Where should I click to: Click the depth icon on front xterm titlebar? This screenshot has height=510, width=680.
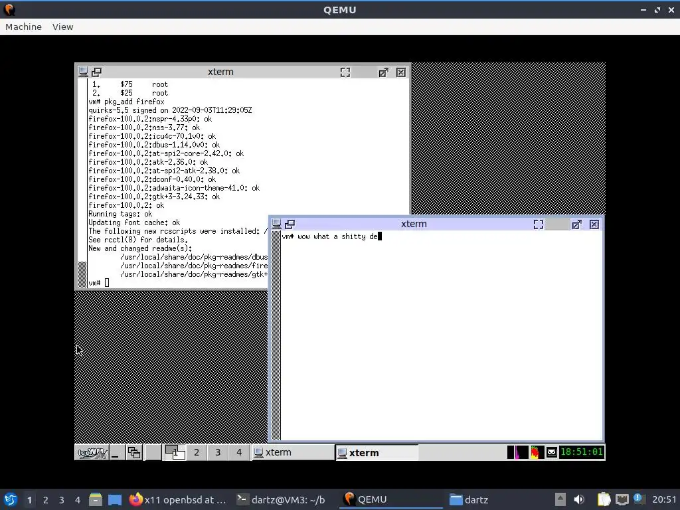click(x=290, y=224)
